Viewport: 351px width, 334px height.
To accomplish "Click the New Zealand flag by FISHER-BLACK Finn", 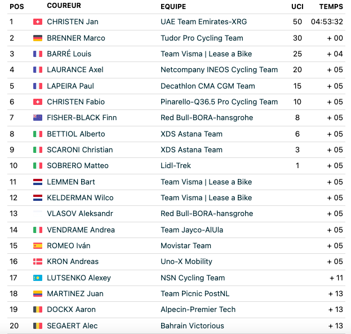I will [x=38, y=118].
